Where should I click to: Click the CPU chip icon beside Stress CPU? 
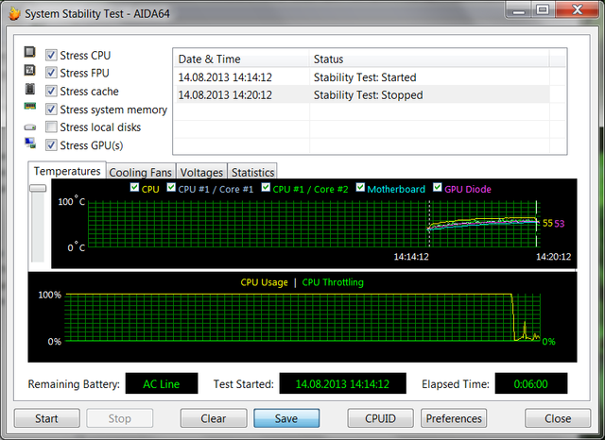pyautogui.click(x=29, y=55)
